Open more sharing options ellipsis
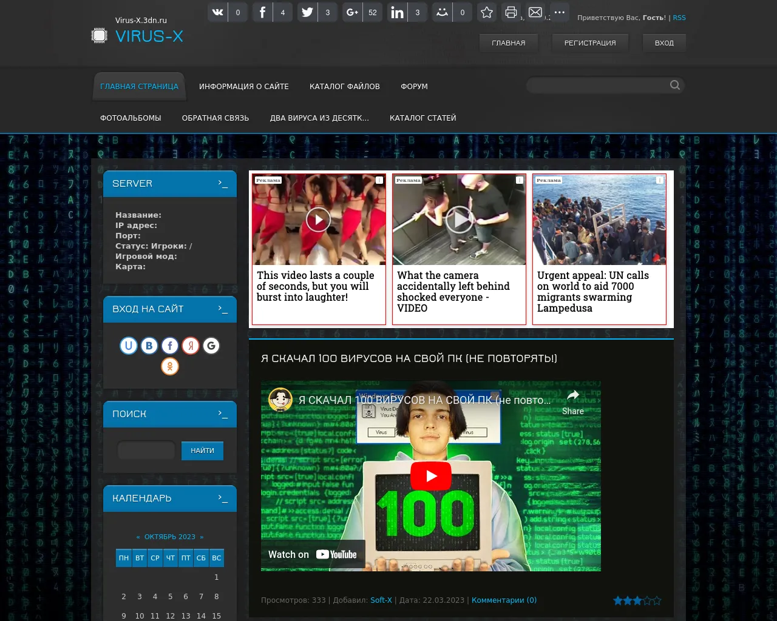The image size is (777, 621). click(560, 12)
